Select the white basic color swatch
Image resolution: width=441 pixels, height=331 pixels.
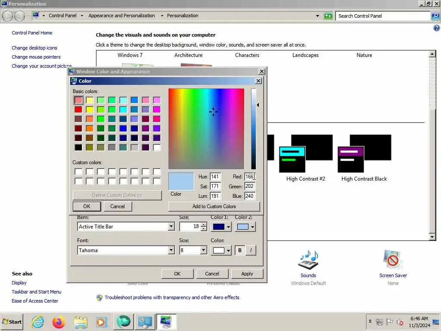157,147
